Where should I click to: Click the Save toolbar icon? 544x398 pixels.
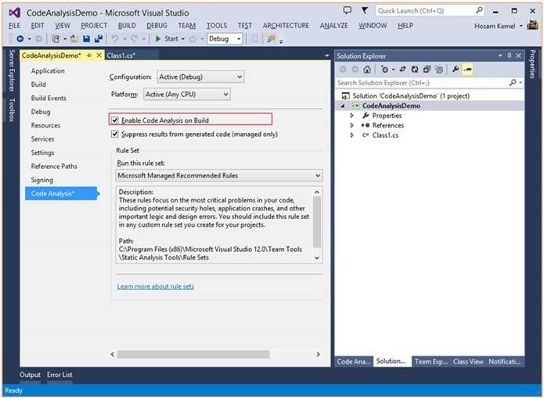(x=86, y=39)
